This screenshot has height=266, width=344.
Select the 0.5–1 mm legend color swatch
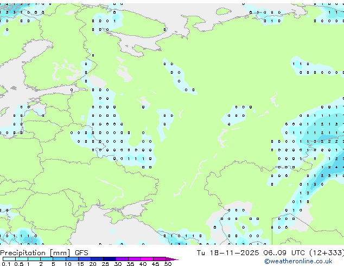pos(22,259)
